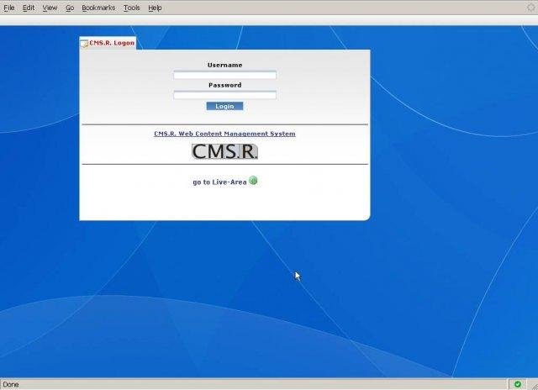This screenshot has height=390, width=538.
Task: Click the browser throbber icon in menu bar
Action: (531, 8)
